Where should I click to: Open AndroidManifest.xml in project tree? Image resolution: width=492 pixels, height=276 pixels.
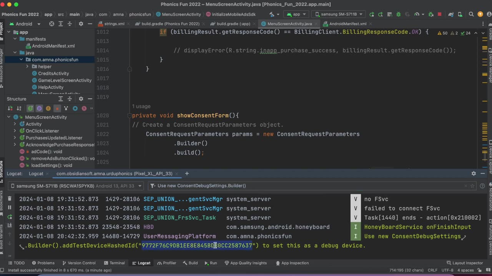click(53, 46)
